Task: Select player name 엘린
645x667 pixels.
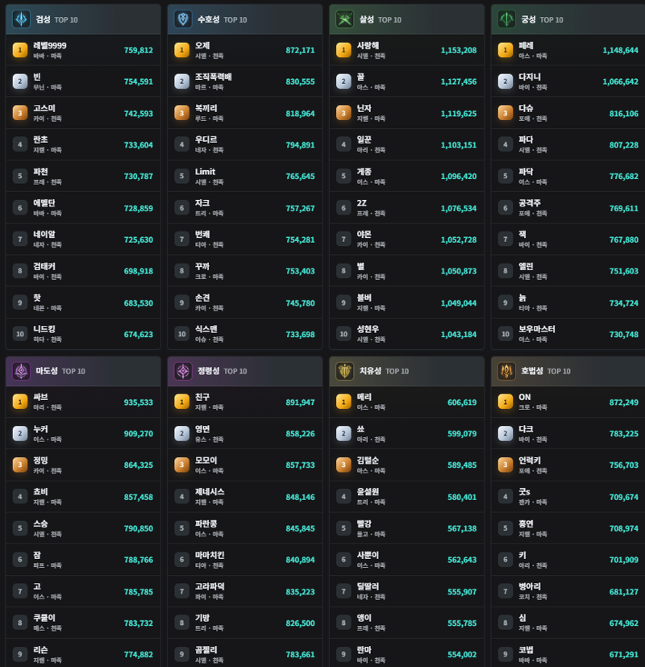Action: (526, 266)
